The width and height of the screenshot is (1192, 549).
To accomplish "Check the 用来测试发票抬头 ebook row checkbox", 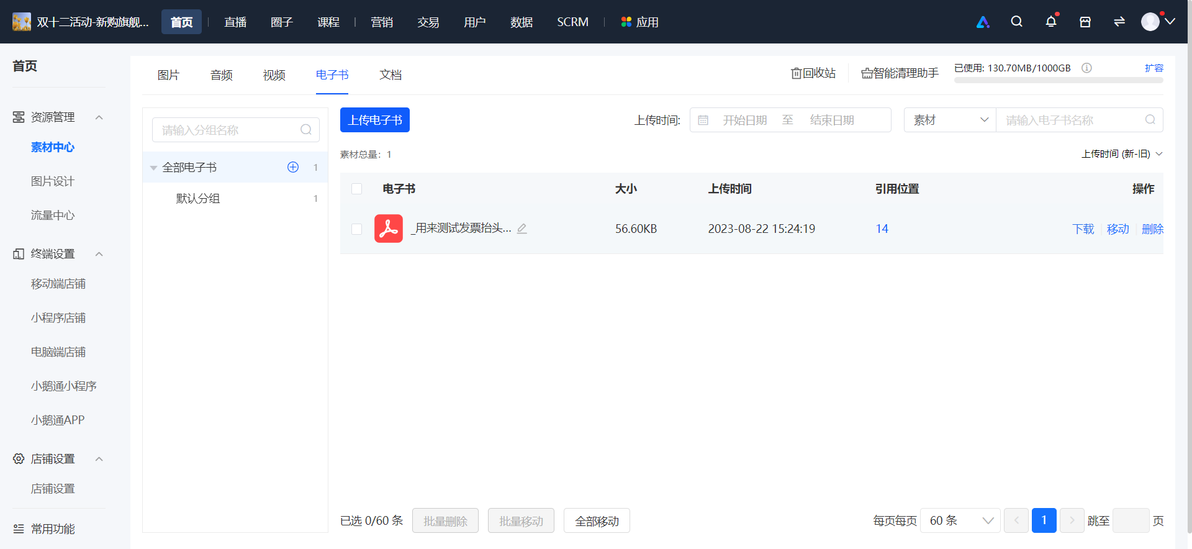I will point(356,229).
